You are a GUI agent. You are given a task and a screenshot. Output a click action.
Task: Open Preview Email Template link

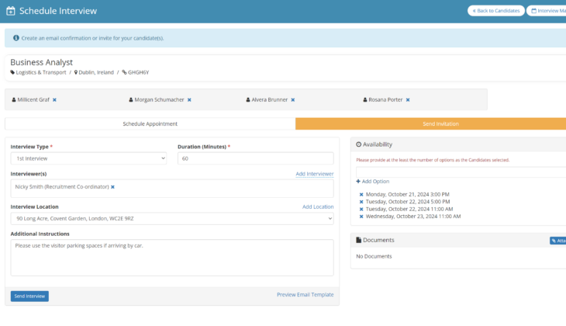[x=305, y=295]
